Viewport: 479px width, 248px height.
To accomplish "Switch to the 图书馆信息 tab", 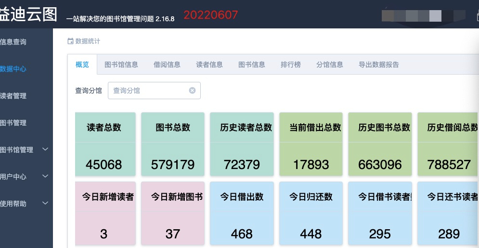I will [121, 65].
